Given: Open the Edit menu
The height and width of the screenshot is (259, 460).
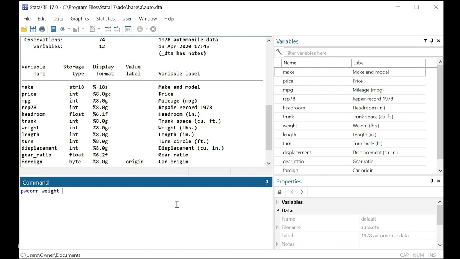Looking at the screenshot, I should tap(42, 19).
